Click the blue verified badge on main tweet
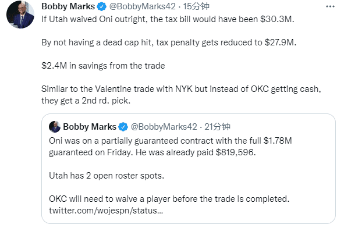 pyautogui.click(x=102, y=6)
